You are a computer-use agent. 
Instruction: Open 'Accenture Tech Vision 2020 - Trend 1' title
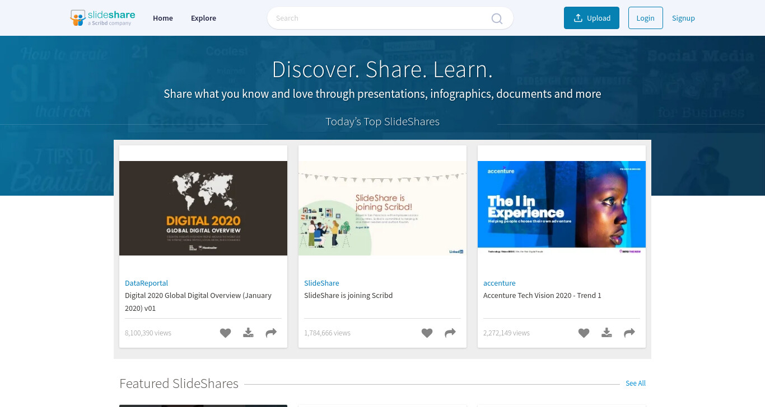(542, 295)
